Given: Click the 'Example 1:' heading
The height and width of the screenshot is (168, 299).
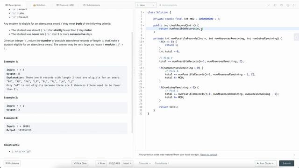Looking at the screenshot, I should point(11,62).
